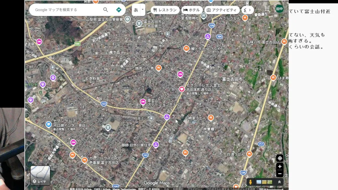The width and height of the screenshot is (338, 190).
Task: Click the 山崎家うどん place label
Action: [195, 118]
